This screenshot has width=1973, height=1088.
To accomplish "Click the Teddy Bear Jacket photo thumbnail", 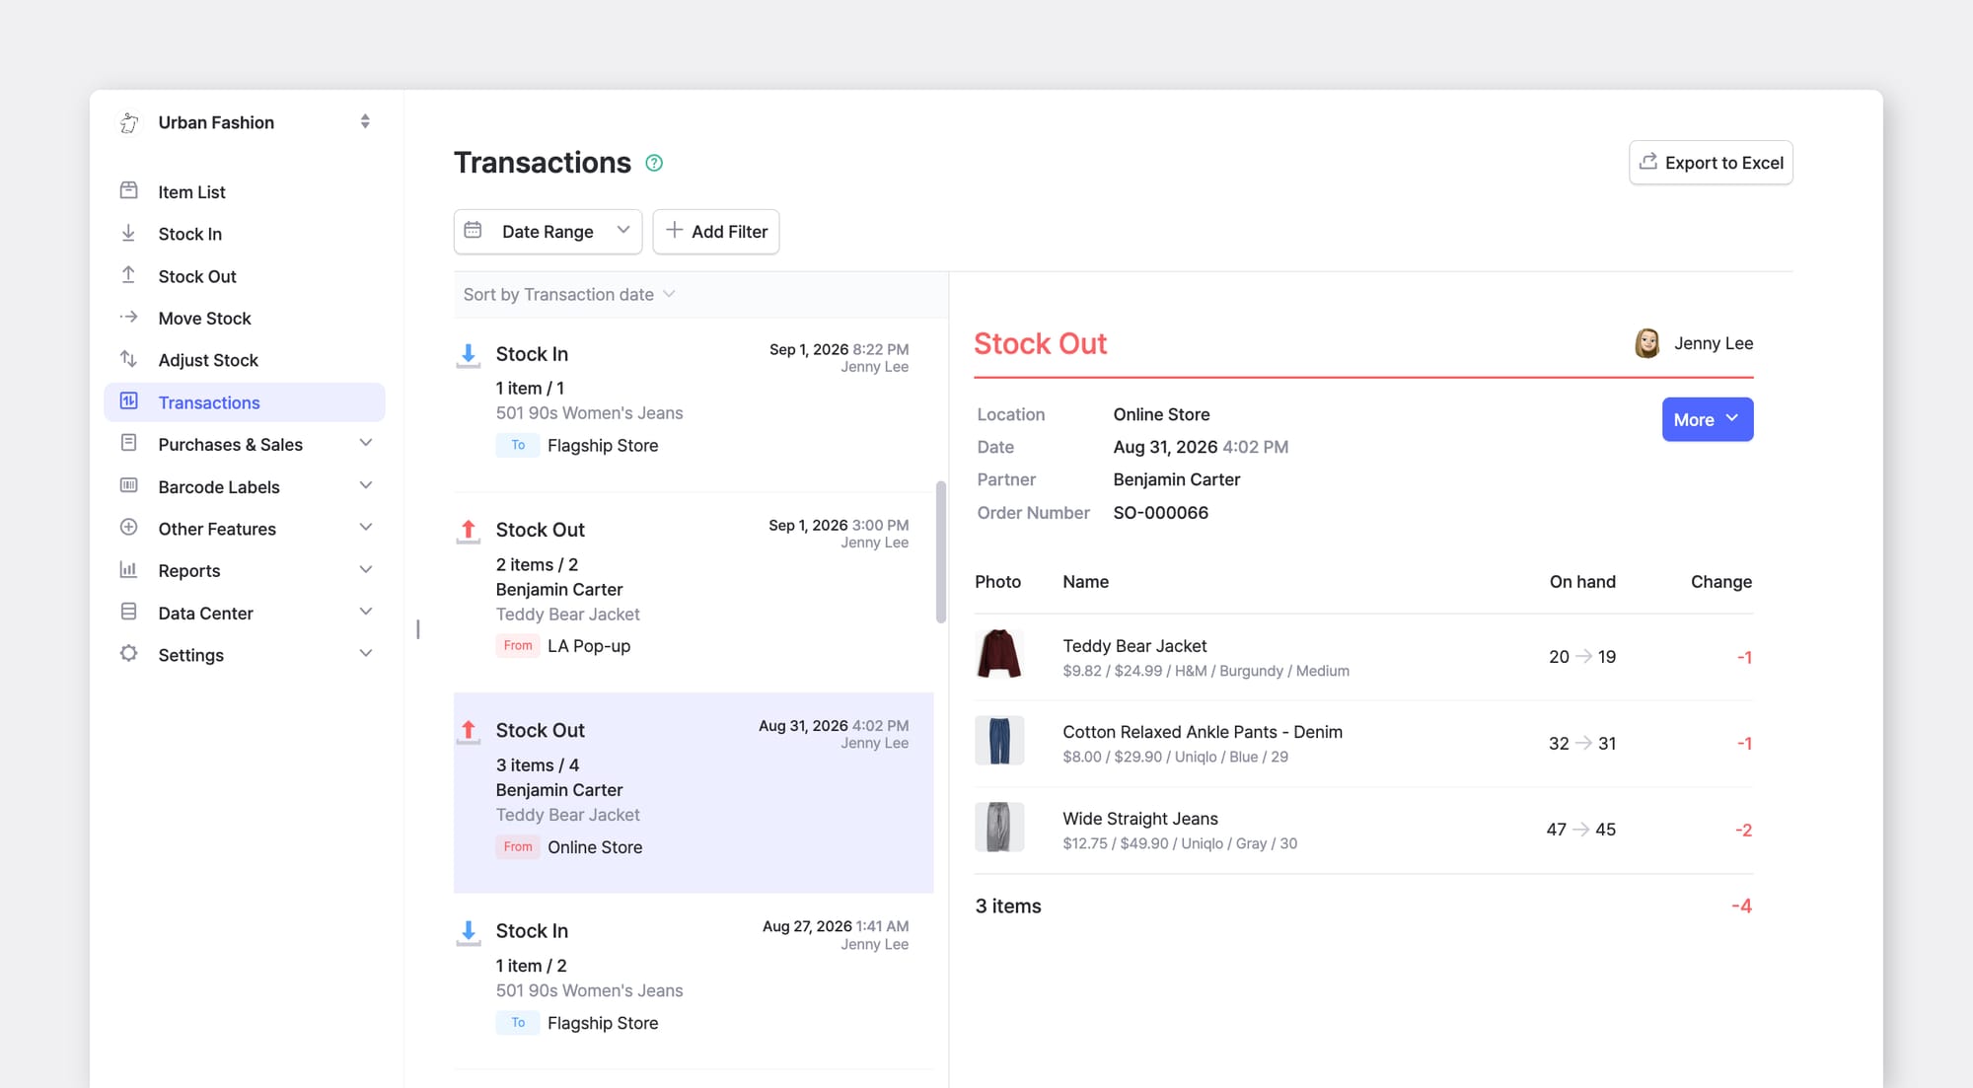I will tap(999, 654).
